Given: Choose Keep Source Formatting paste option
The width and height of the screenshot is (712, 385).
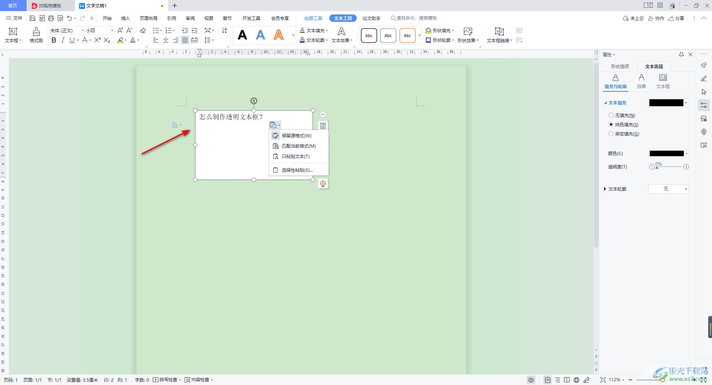Looking at the screenshot, I should 299,135.
